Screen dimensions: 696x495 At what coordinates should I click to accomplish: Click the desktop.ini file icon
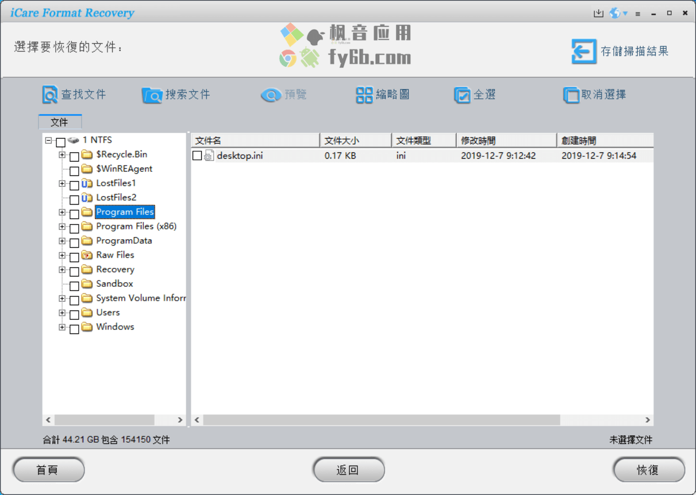pyautogui.click(x=209, y=155)
